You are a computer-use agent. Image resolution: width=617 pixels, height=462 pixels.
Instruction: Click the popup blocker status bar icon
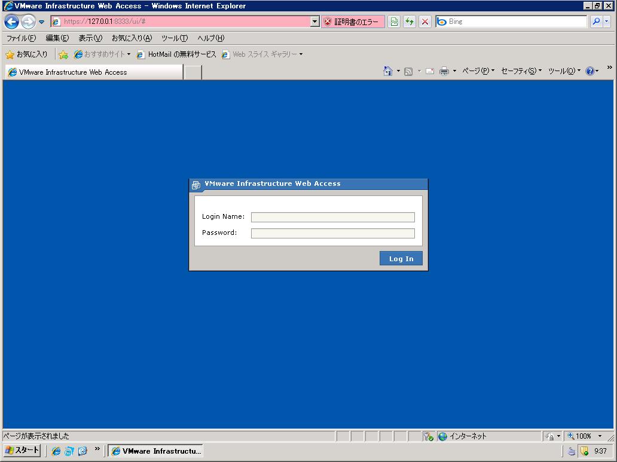pyautogui.click(x=428, y=436)
